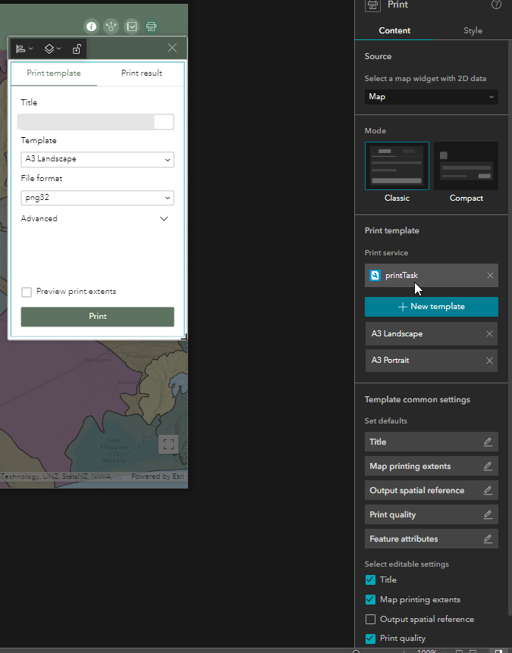Delete the A3 Landscape template
Screen dimensions: 512x653
[x=489, y=334]
